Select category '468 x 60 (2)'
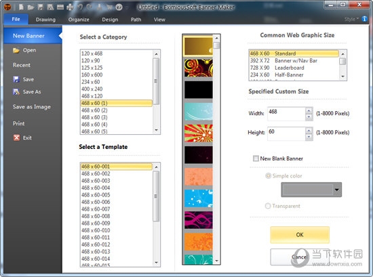The width and height of the screenshot is (373, 277). point(117,110)
